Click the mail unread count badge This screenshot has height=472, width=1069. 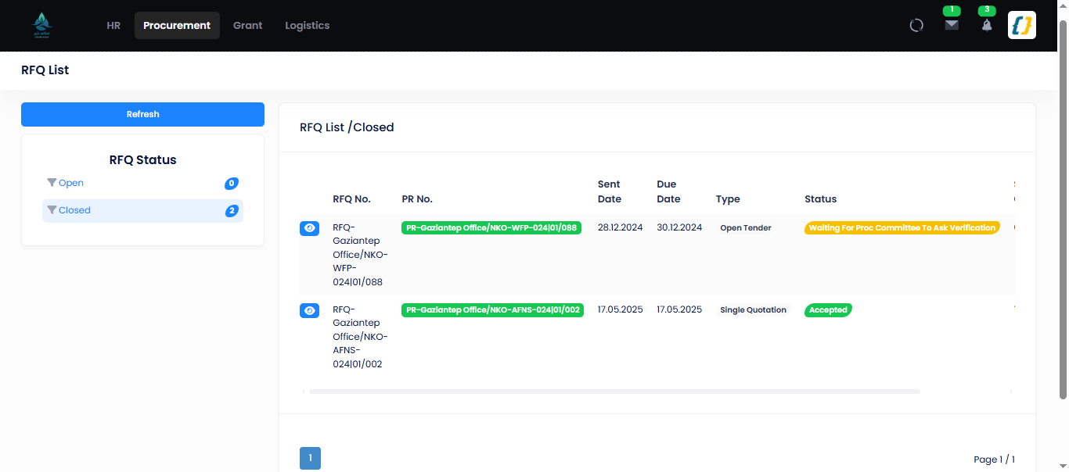tap(952, 10)
